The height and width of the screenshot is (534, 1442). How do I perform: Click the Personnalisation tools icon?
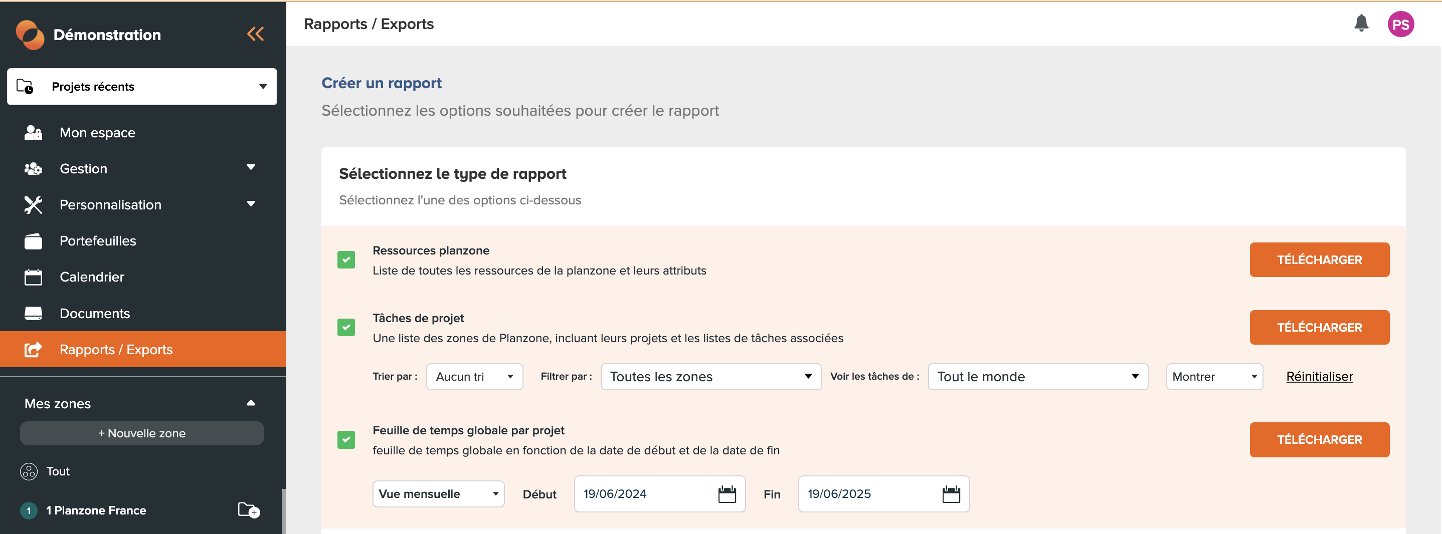tap(33, 205)
